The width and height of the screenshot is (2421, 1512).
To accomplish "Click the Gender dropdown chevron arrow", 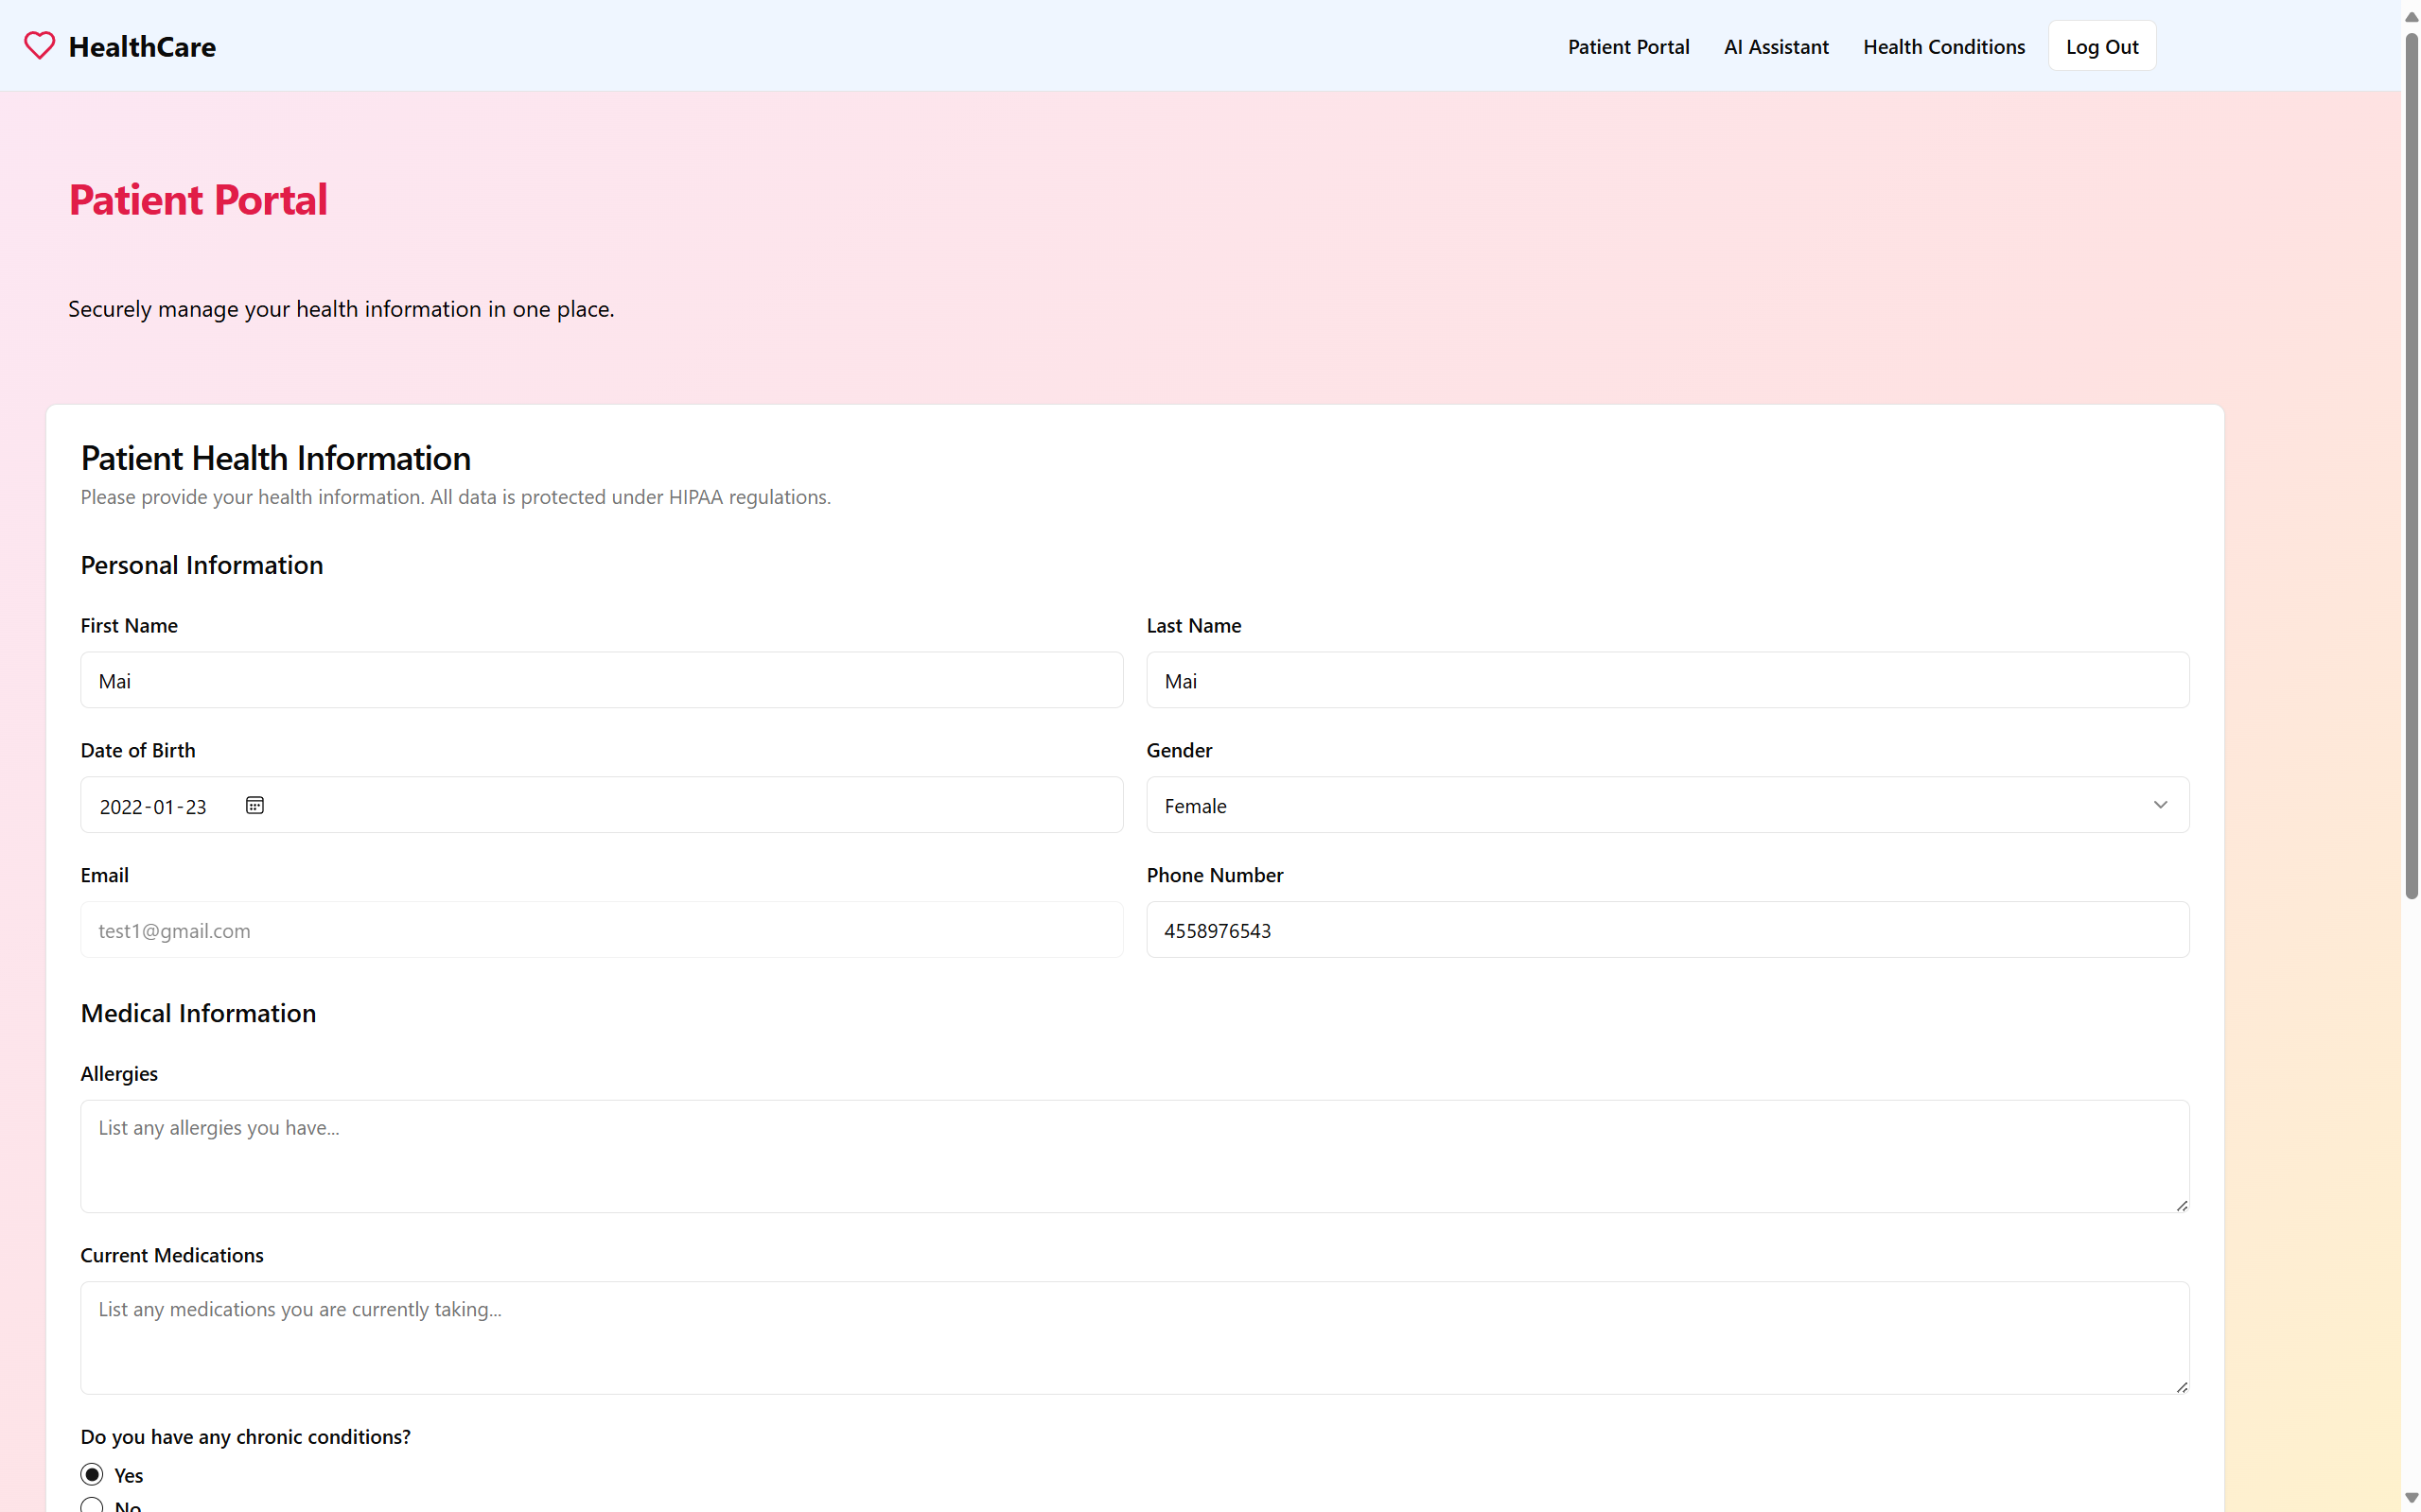I will point(2160,805).
